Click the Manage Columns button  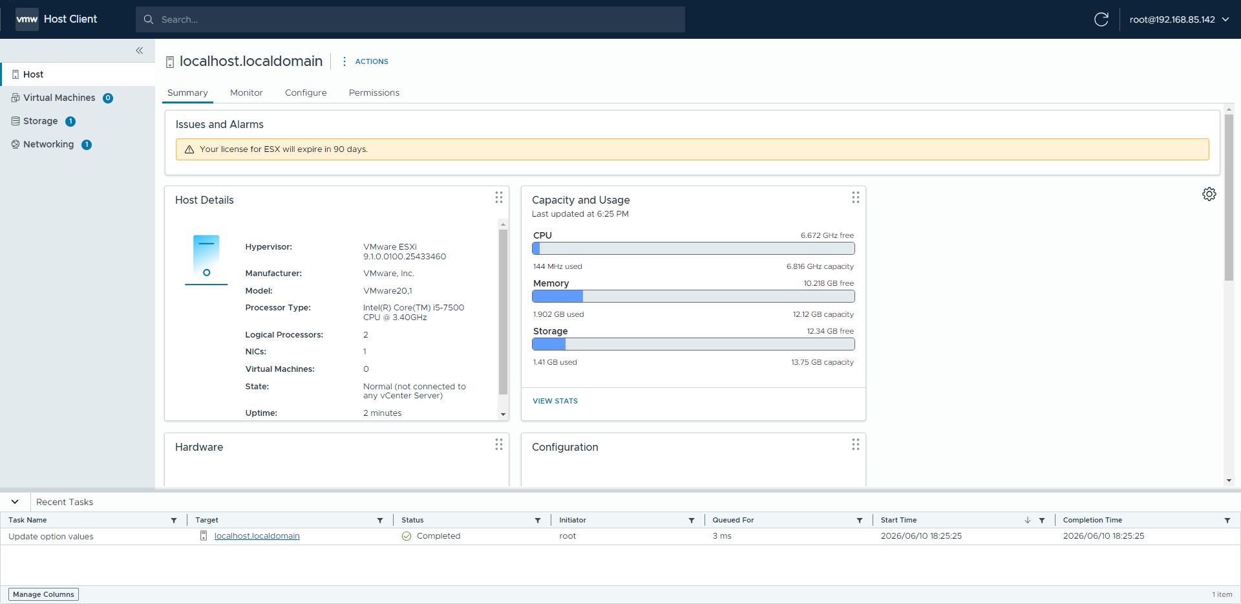point(44,594)
